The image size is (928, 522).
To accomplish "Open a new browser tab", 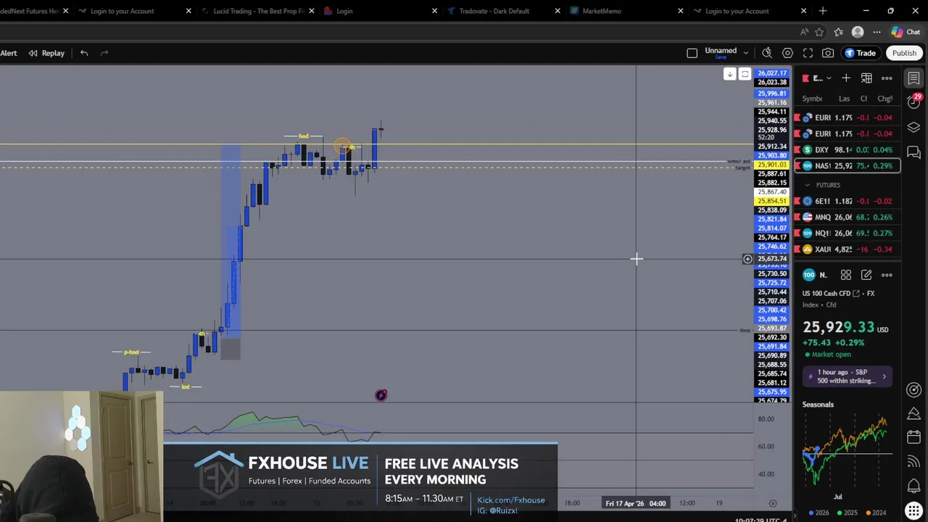I will click(x=823, y=11).
